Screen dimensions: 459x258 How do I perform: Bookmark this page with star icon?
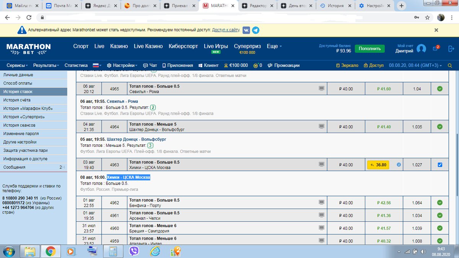(427, 18)
